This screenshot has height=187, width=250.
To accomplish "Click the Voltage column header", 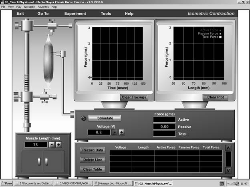I will [x=121, y=147].
